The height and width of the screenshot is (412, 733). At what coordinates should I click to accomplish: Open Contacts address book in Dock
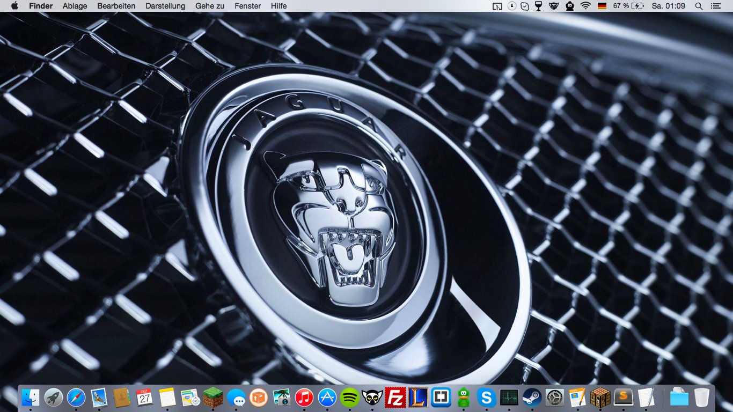[122, 398]
